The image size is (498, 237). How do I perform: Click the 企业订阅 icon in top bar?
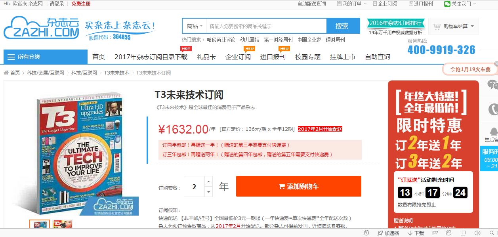coord(375,4)
